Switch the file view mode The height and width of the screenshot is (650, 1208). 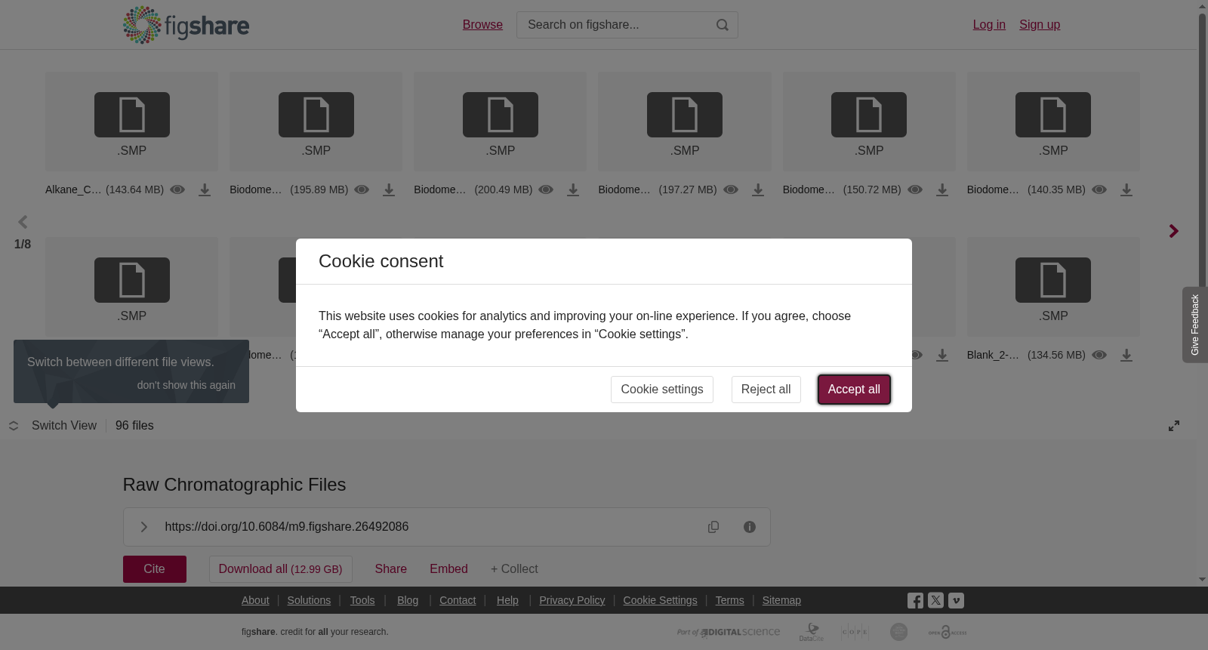[x=53, y=426]
